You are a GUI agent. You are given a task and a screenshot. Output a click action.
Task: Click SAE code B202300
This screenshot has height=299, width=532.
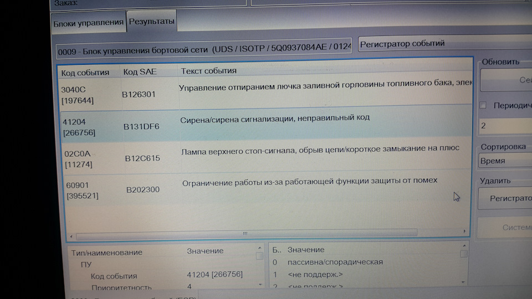click(x=143, y=189)
